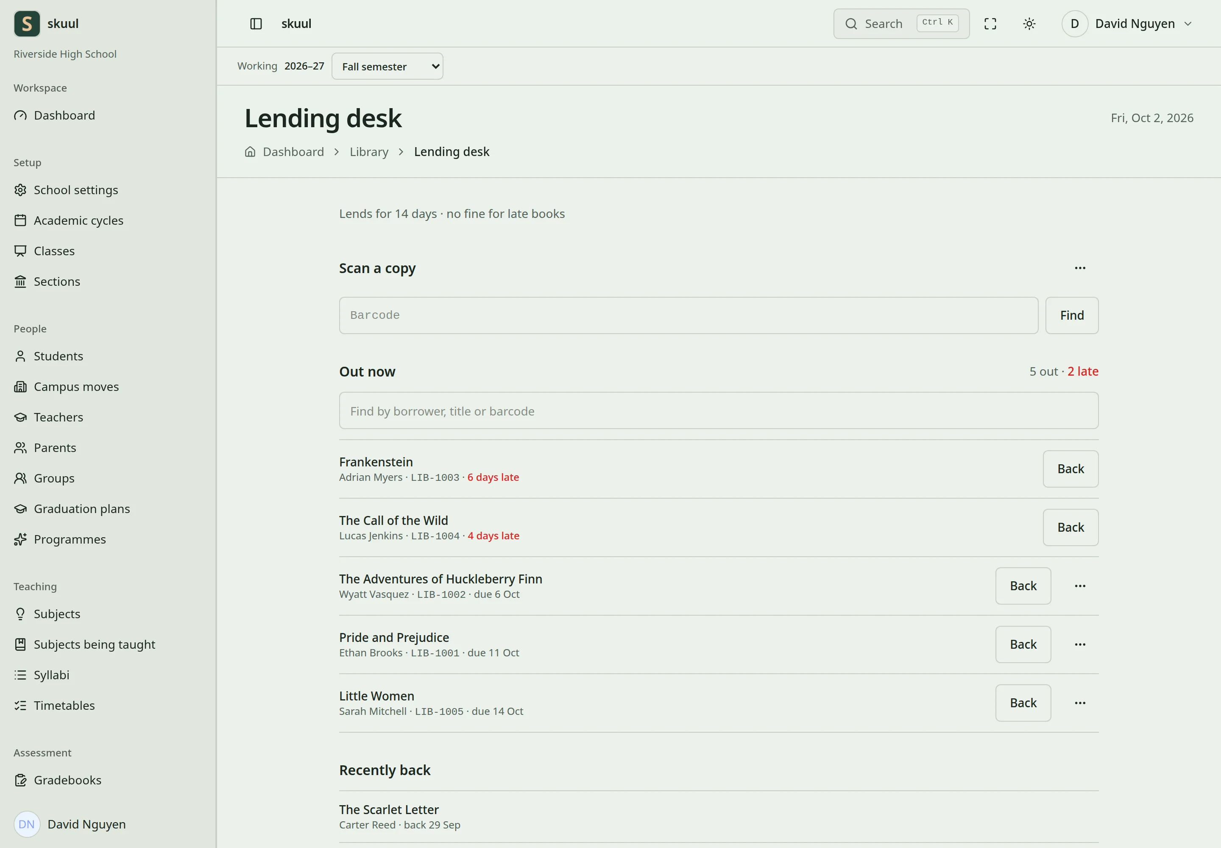Go to Dashboard breadcrumb link

click(x=293, y=151)
